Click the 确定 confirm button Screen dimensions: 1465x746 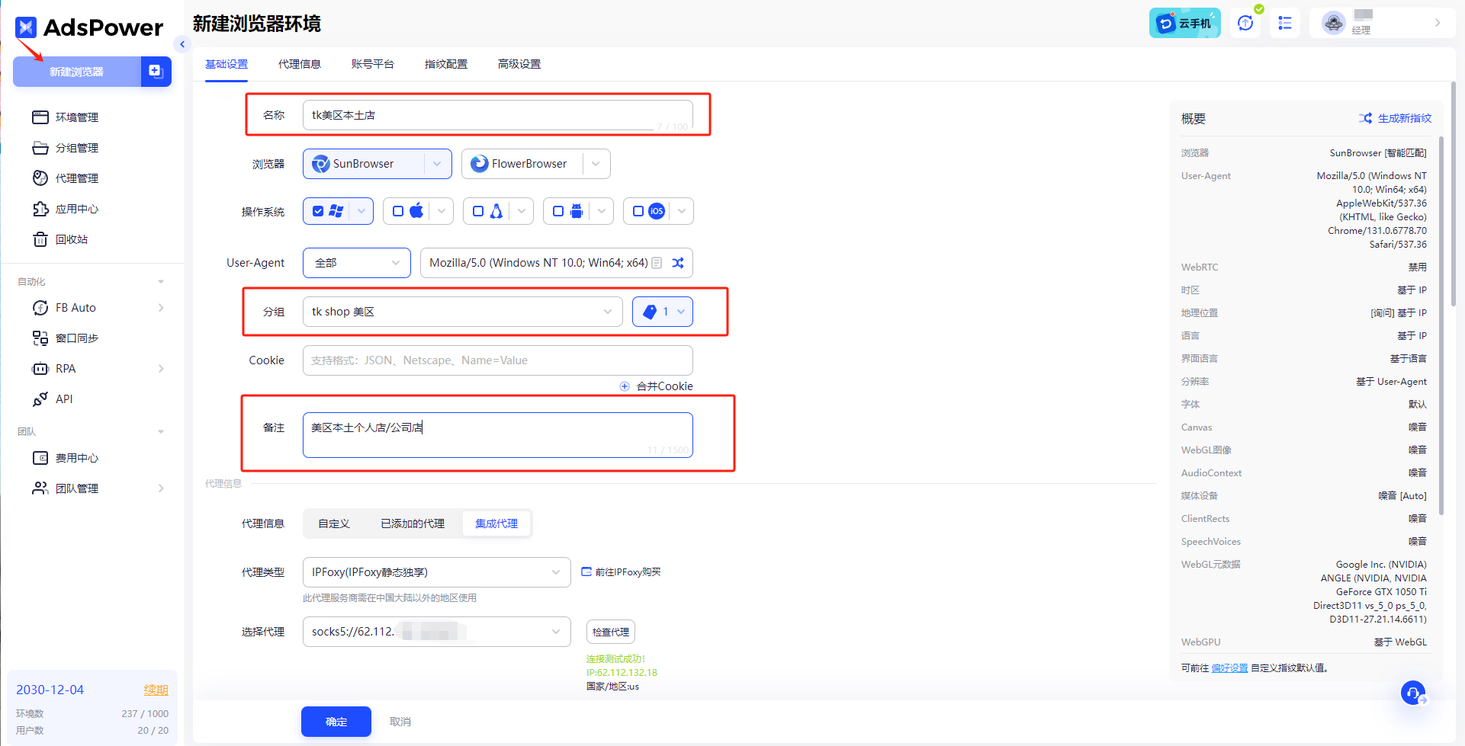336,722
